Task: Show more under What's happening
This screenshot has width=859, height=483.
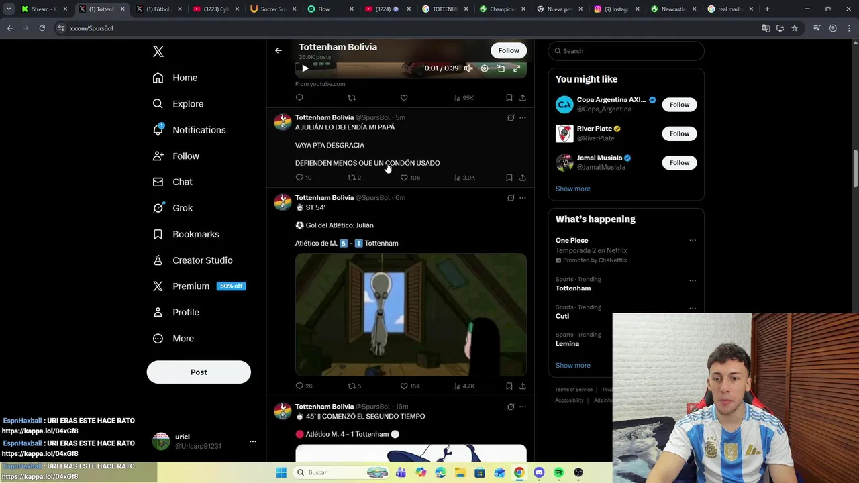Action: [x=573, y=366]
